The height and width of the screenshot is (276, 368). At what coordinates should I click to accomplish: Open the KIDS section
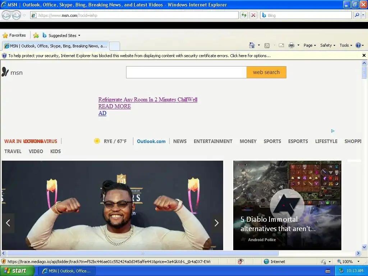[56, 151]
